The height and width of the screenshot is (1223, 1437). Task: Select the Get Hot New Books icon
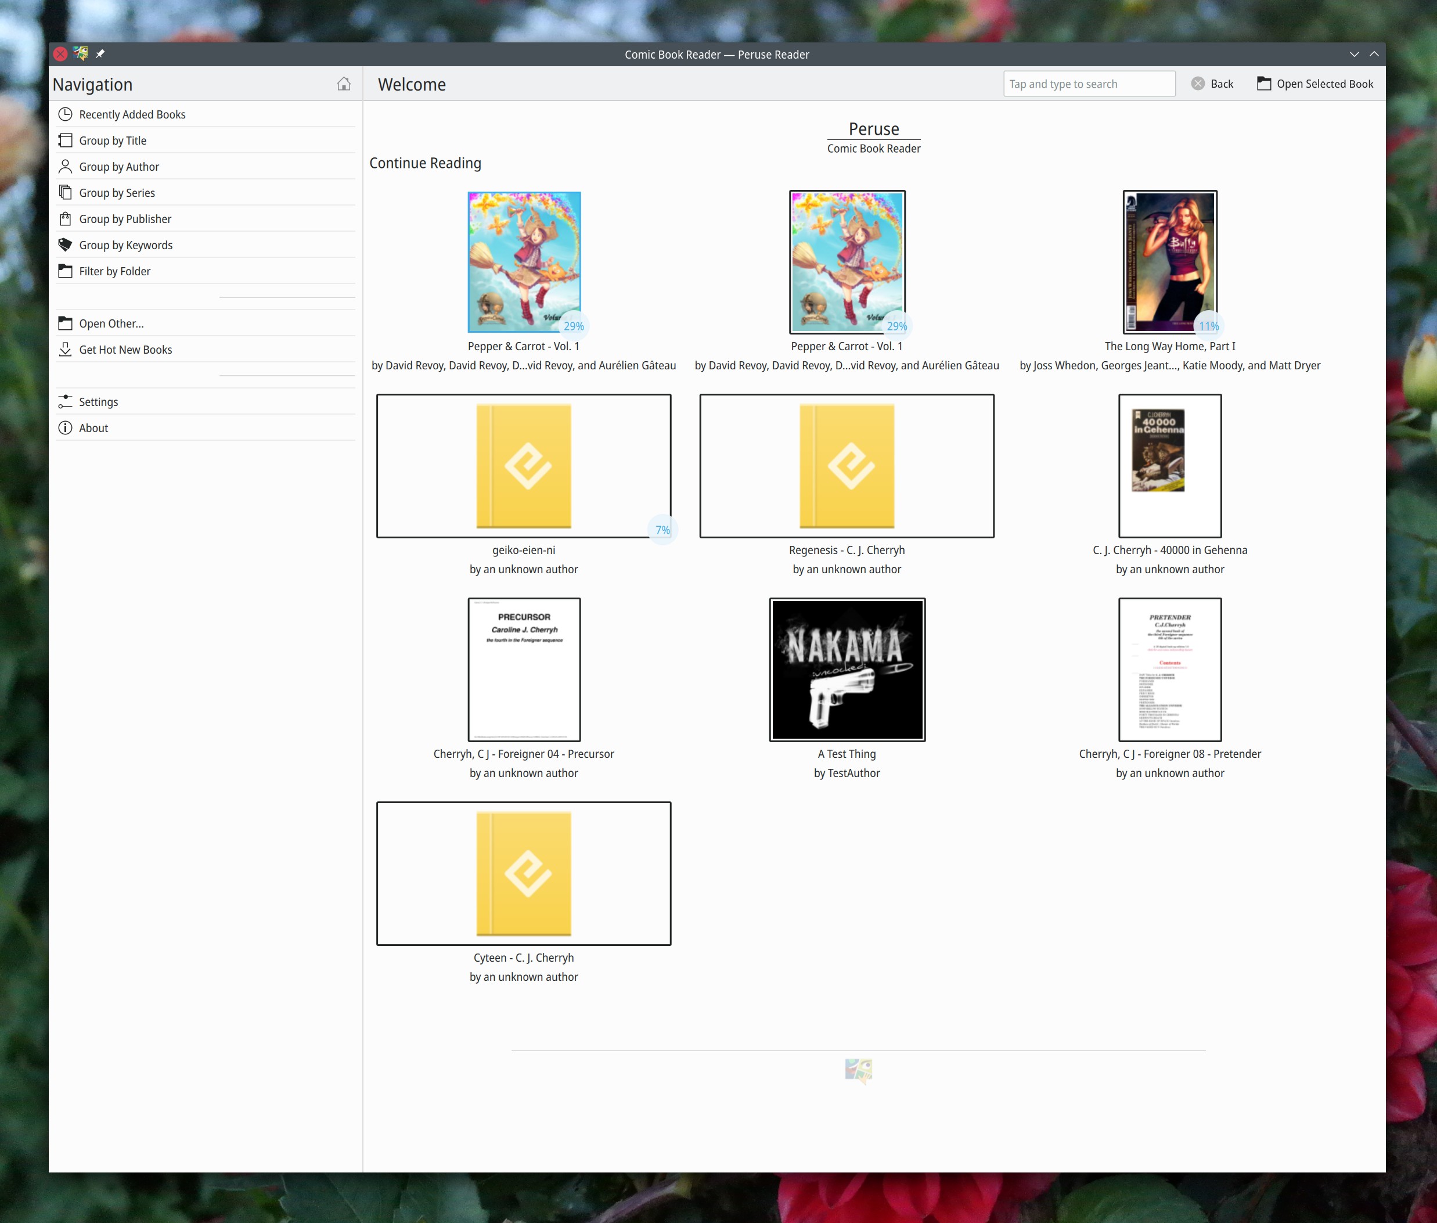pyautogui.click(x=66, y=350)
